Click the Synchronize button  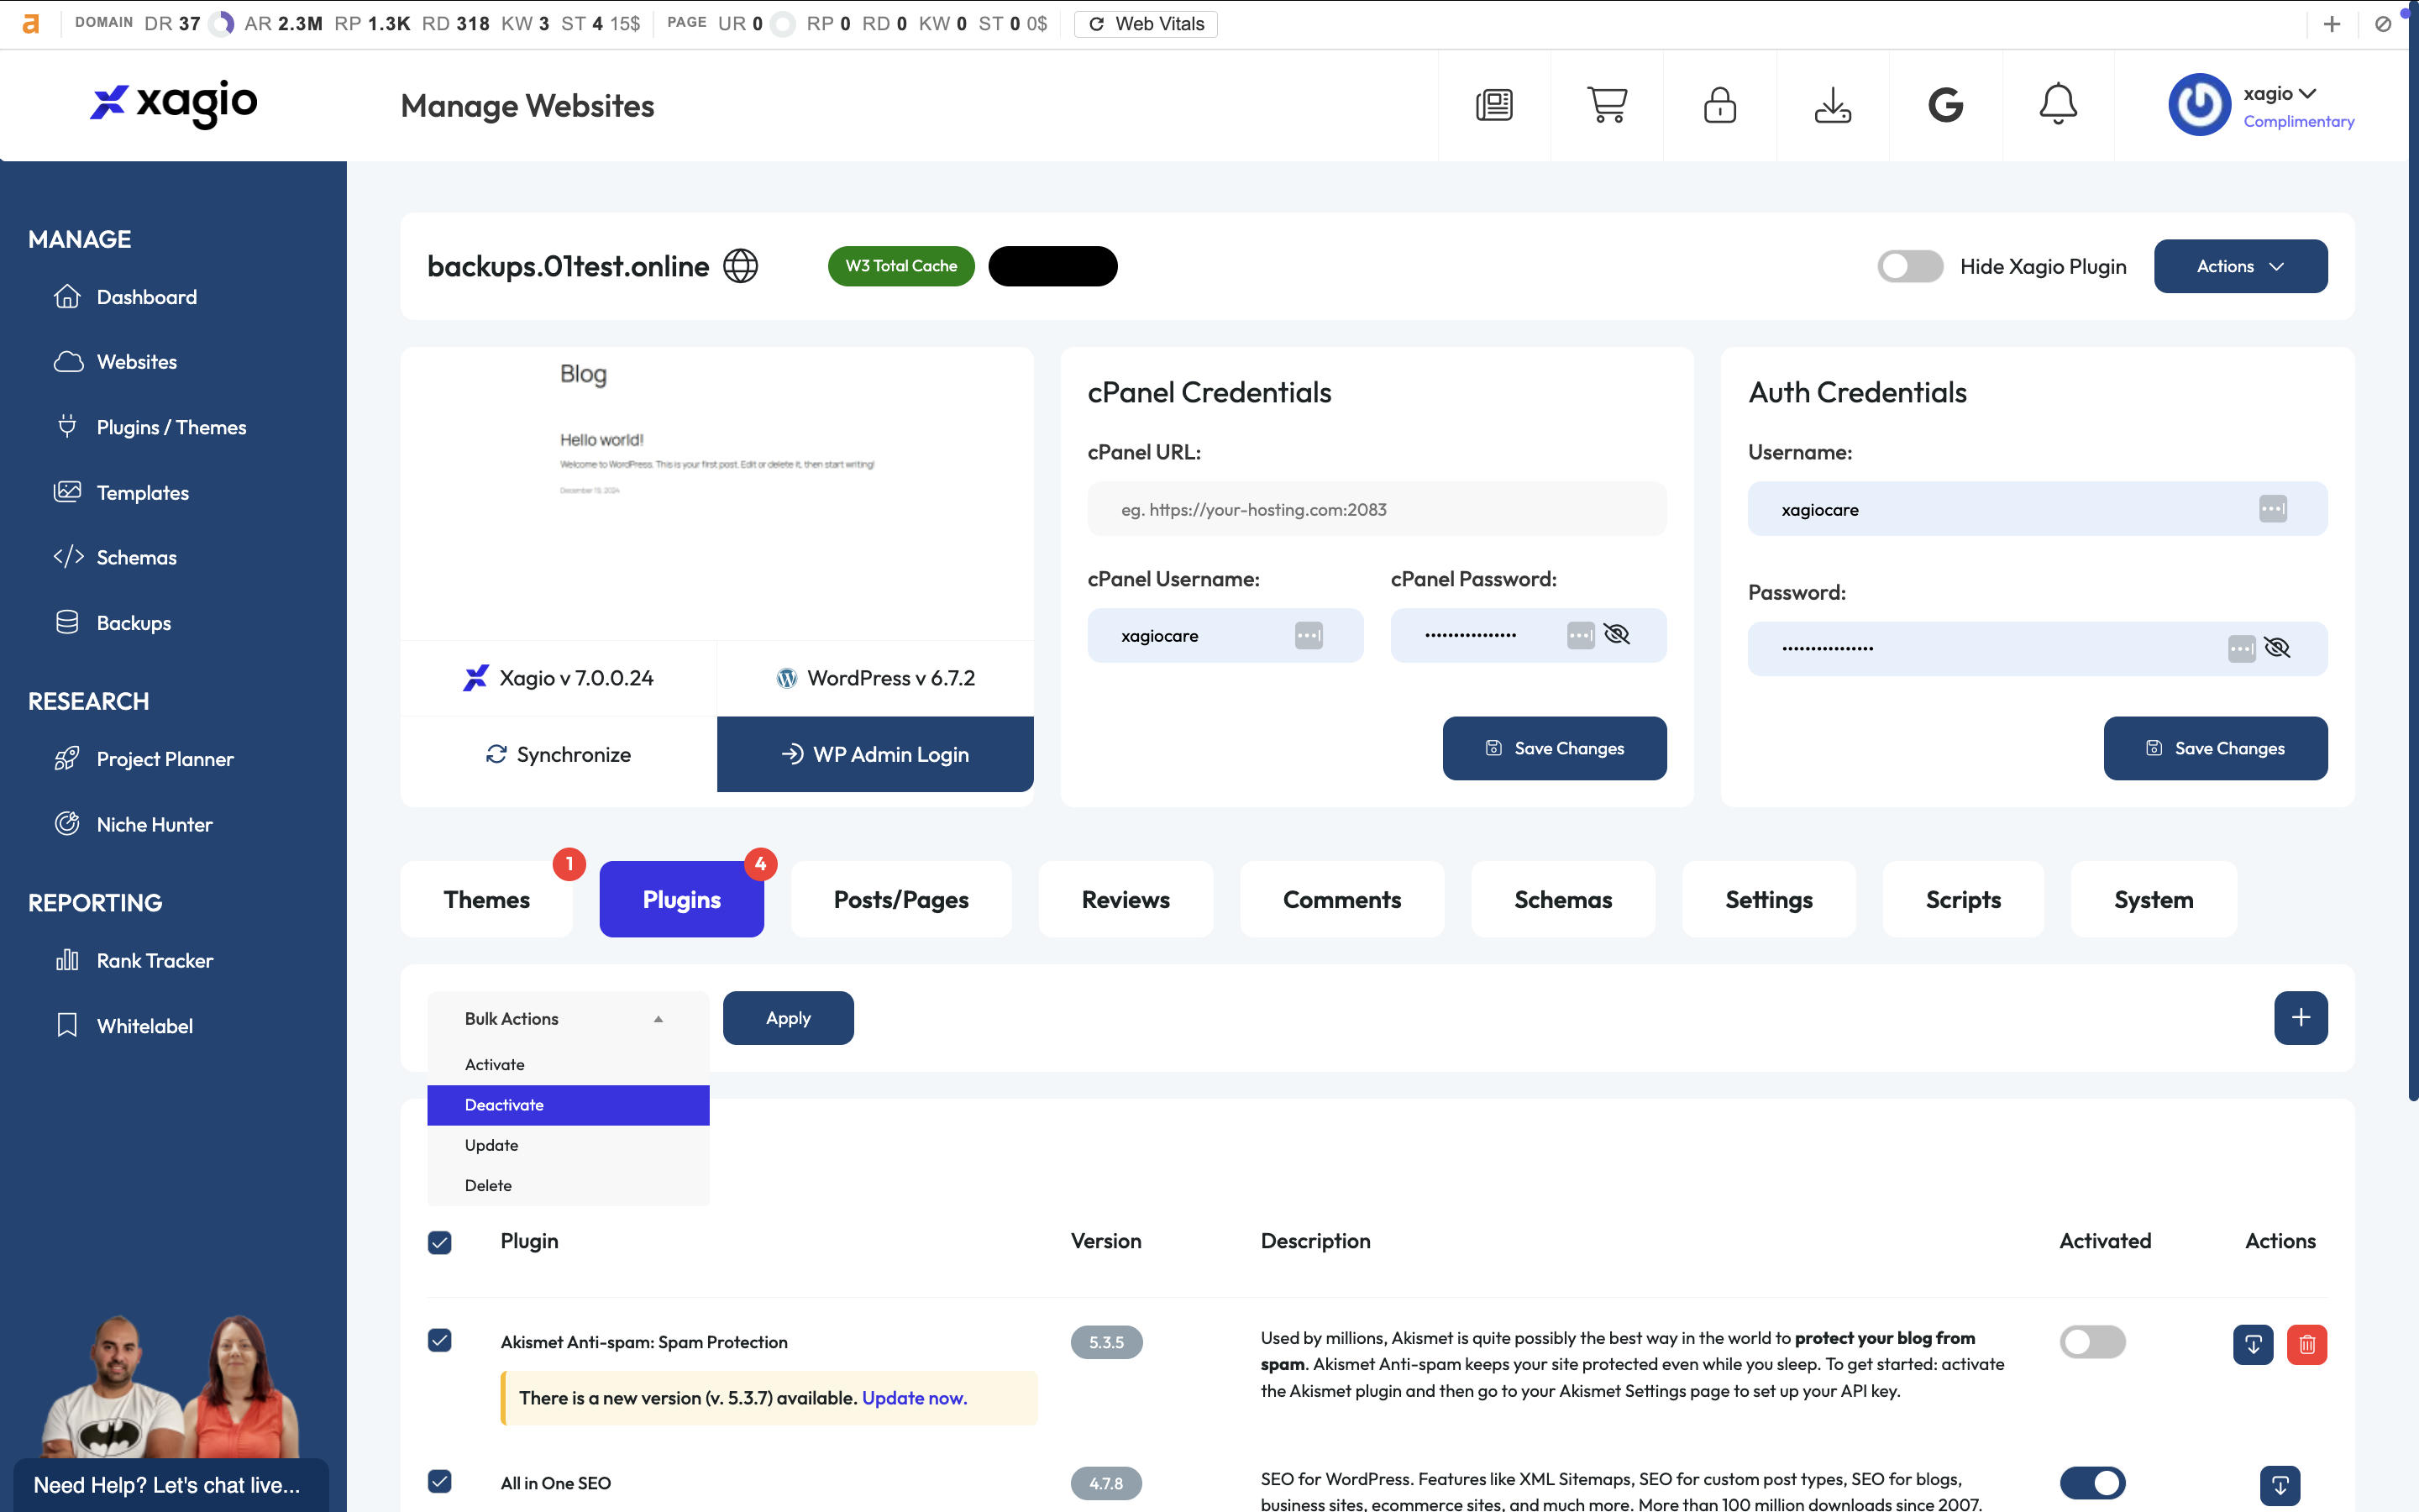coord(559,754)
